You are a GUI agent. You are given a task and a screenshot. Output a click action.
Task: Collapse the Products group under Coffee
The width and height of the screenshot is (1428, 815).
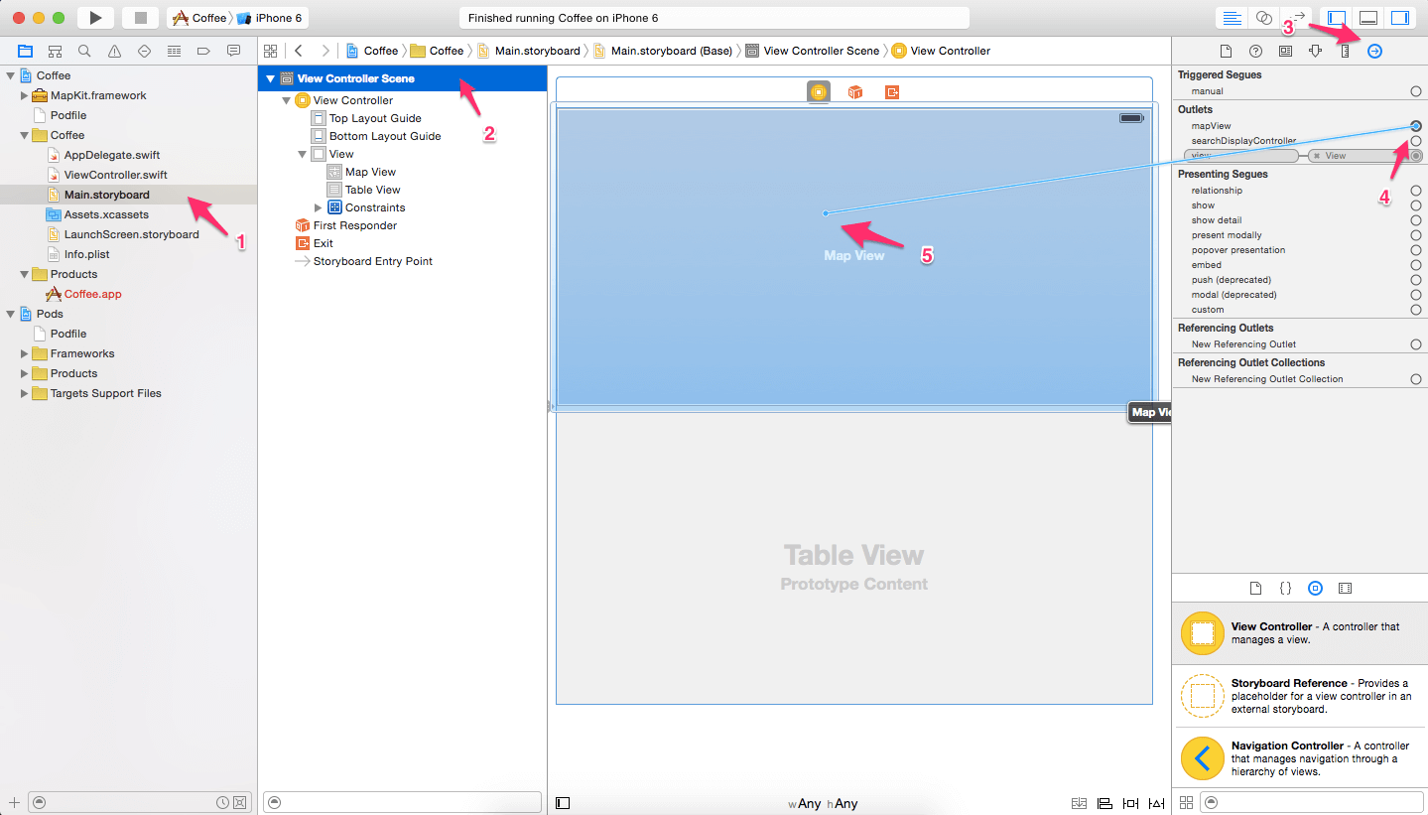[x=25, y=274]
